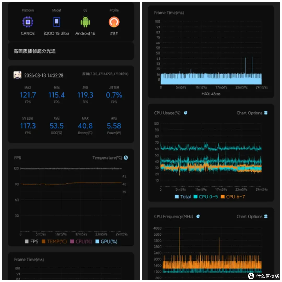Click the CPU Frequency(MHz) chart title
This screenshot has width=282, height=282.
[174, 216]
